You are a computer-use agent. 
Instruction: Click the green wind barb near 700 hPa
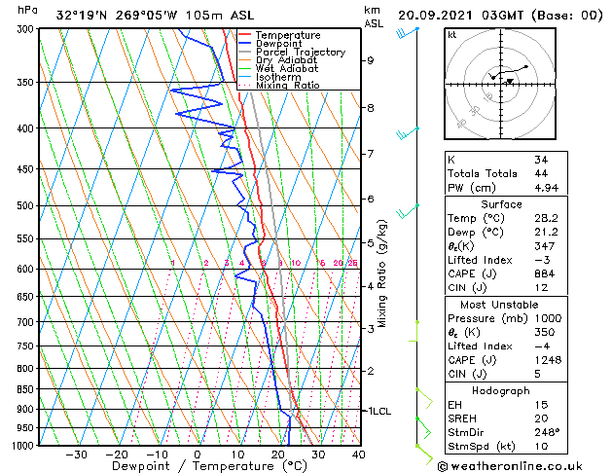pyautogui.click(x=414, y=331)
